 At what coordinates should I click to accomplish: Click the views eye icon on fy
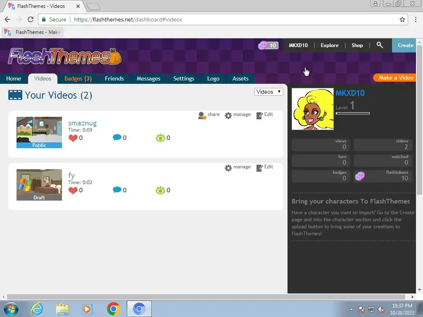click(160, 191)
